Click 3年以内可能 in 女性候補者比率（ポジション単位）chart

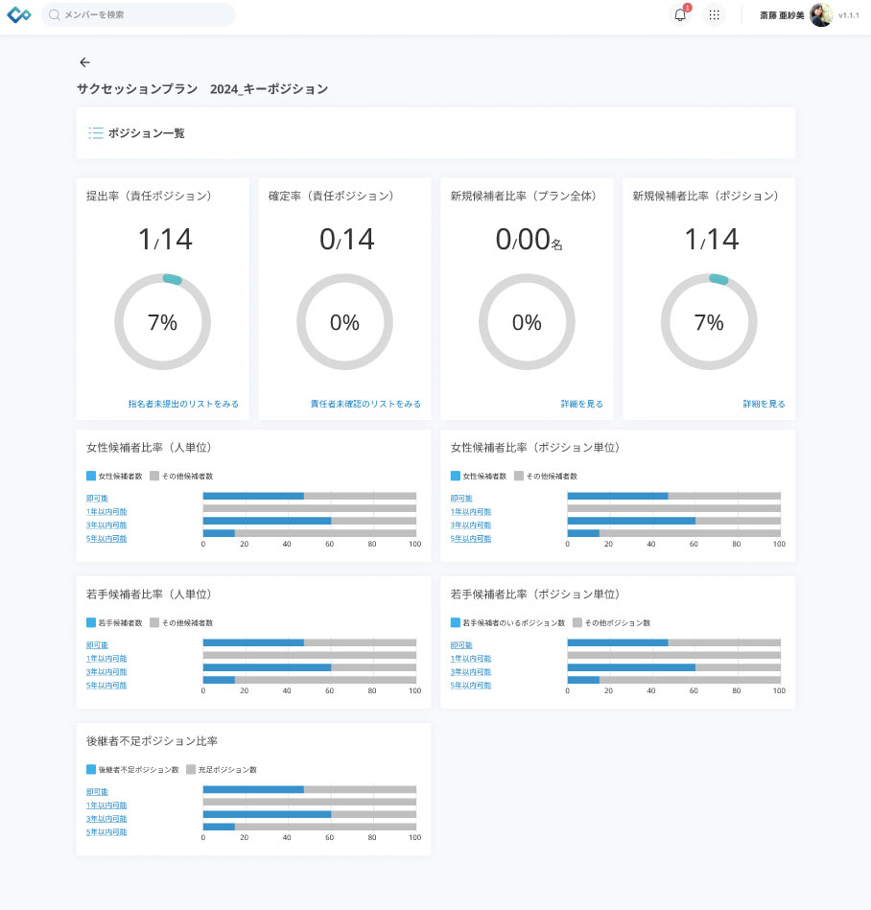(471, 525)
